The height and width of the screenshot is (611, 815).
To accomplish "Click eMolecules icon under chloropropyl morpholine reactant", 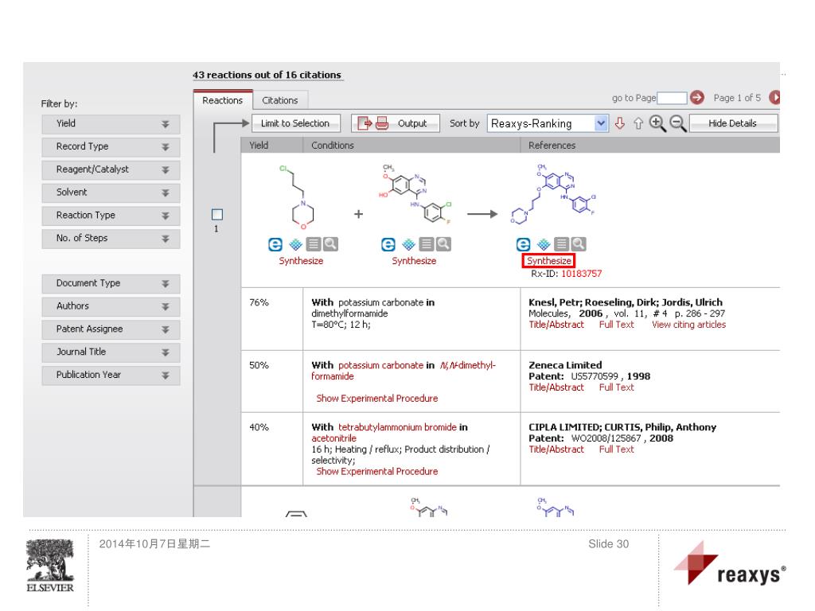I will (x=275, y=244).
